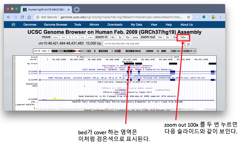Viewport: 241px width, 147px height.
Task: Open the Chrome three-dot menu
Action: tap(221, 17)
